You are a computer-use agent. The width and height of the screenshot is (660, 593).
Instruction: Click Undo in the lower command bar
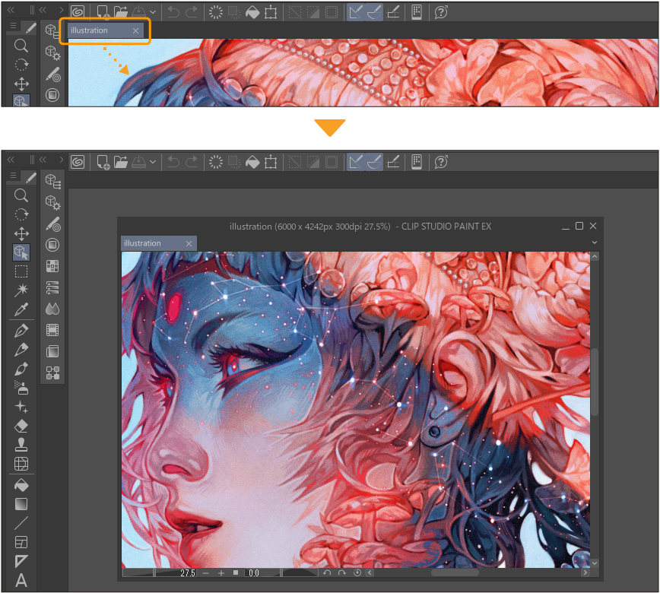point(173,162)
